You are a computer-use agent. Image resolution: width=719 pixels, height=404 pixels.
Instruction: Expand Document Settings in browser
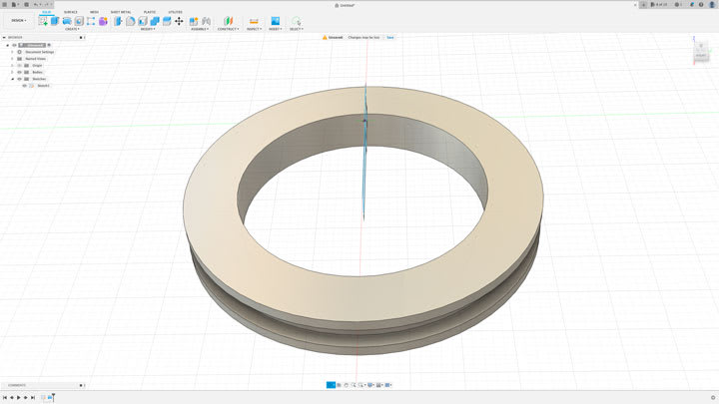click(x=12, y=52)
